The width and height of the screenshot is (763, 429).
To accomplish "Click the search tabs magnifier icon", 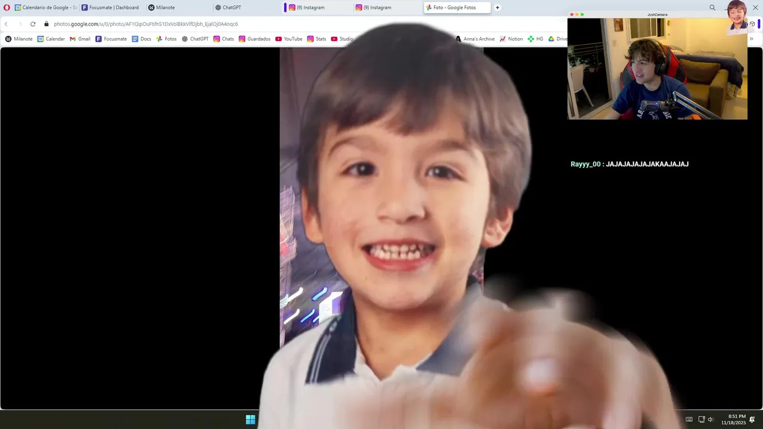I will (712, 8).
